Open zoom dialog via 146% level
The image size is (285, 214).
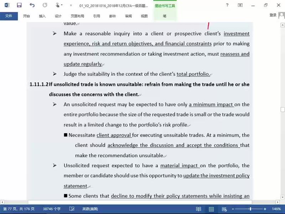(x=276, y=209)
